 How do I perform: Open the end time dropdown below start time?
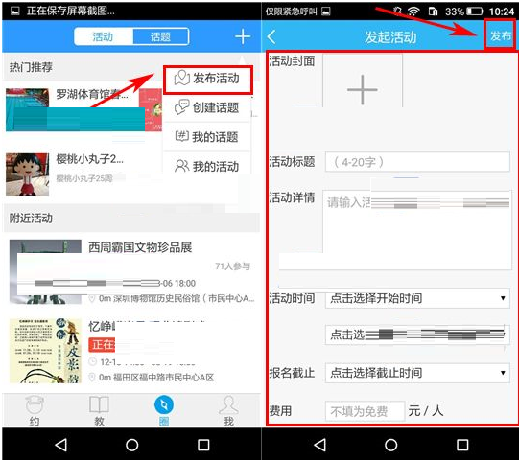417,334
